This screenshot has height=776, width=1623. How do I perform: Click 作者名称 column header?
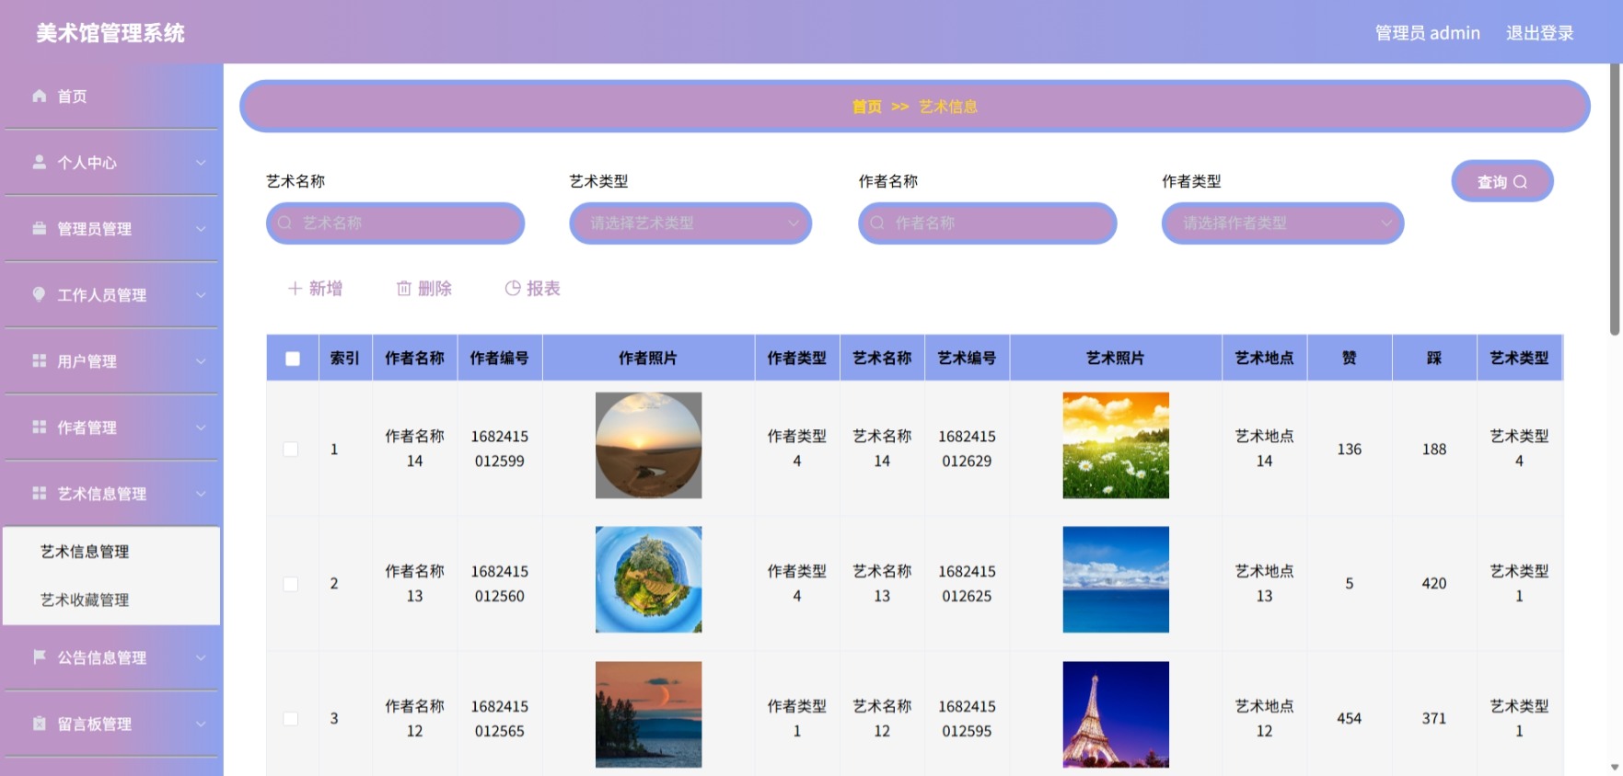[414, 359]
